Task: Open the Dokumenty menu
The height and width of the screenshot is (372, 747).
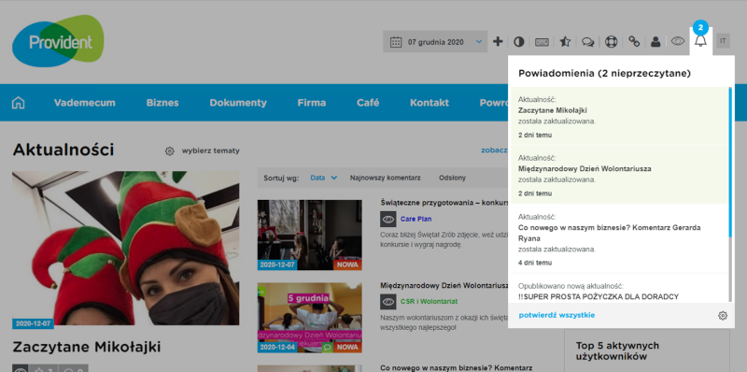Action: click(x=238, y=103)
